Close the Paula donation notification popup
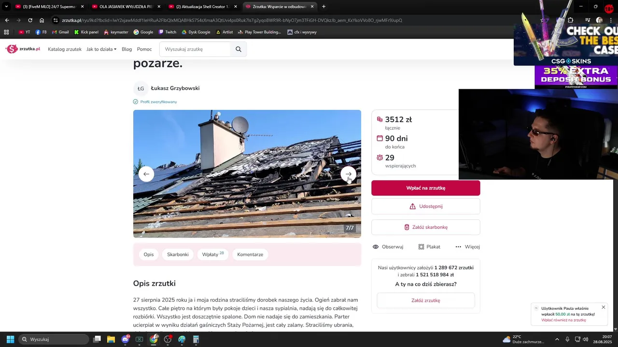 click(603, 307)
